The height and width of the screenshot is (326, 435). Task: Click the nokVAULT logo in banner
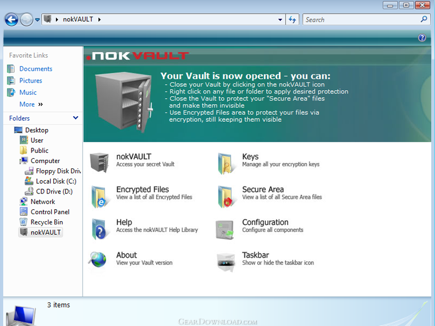(138, 56)
